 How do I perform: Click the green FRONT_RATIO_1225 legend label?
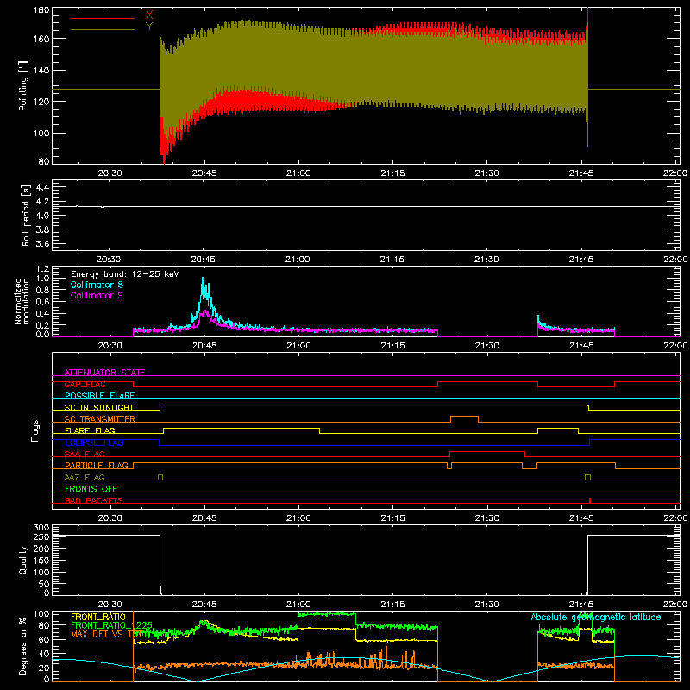pos(112,625)
